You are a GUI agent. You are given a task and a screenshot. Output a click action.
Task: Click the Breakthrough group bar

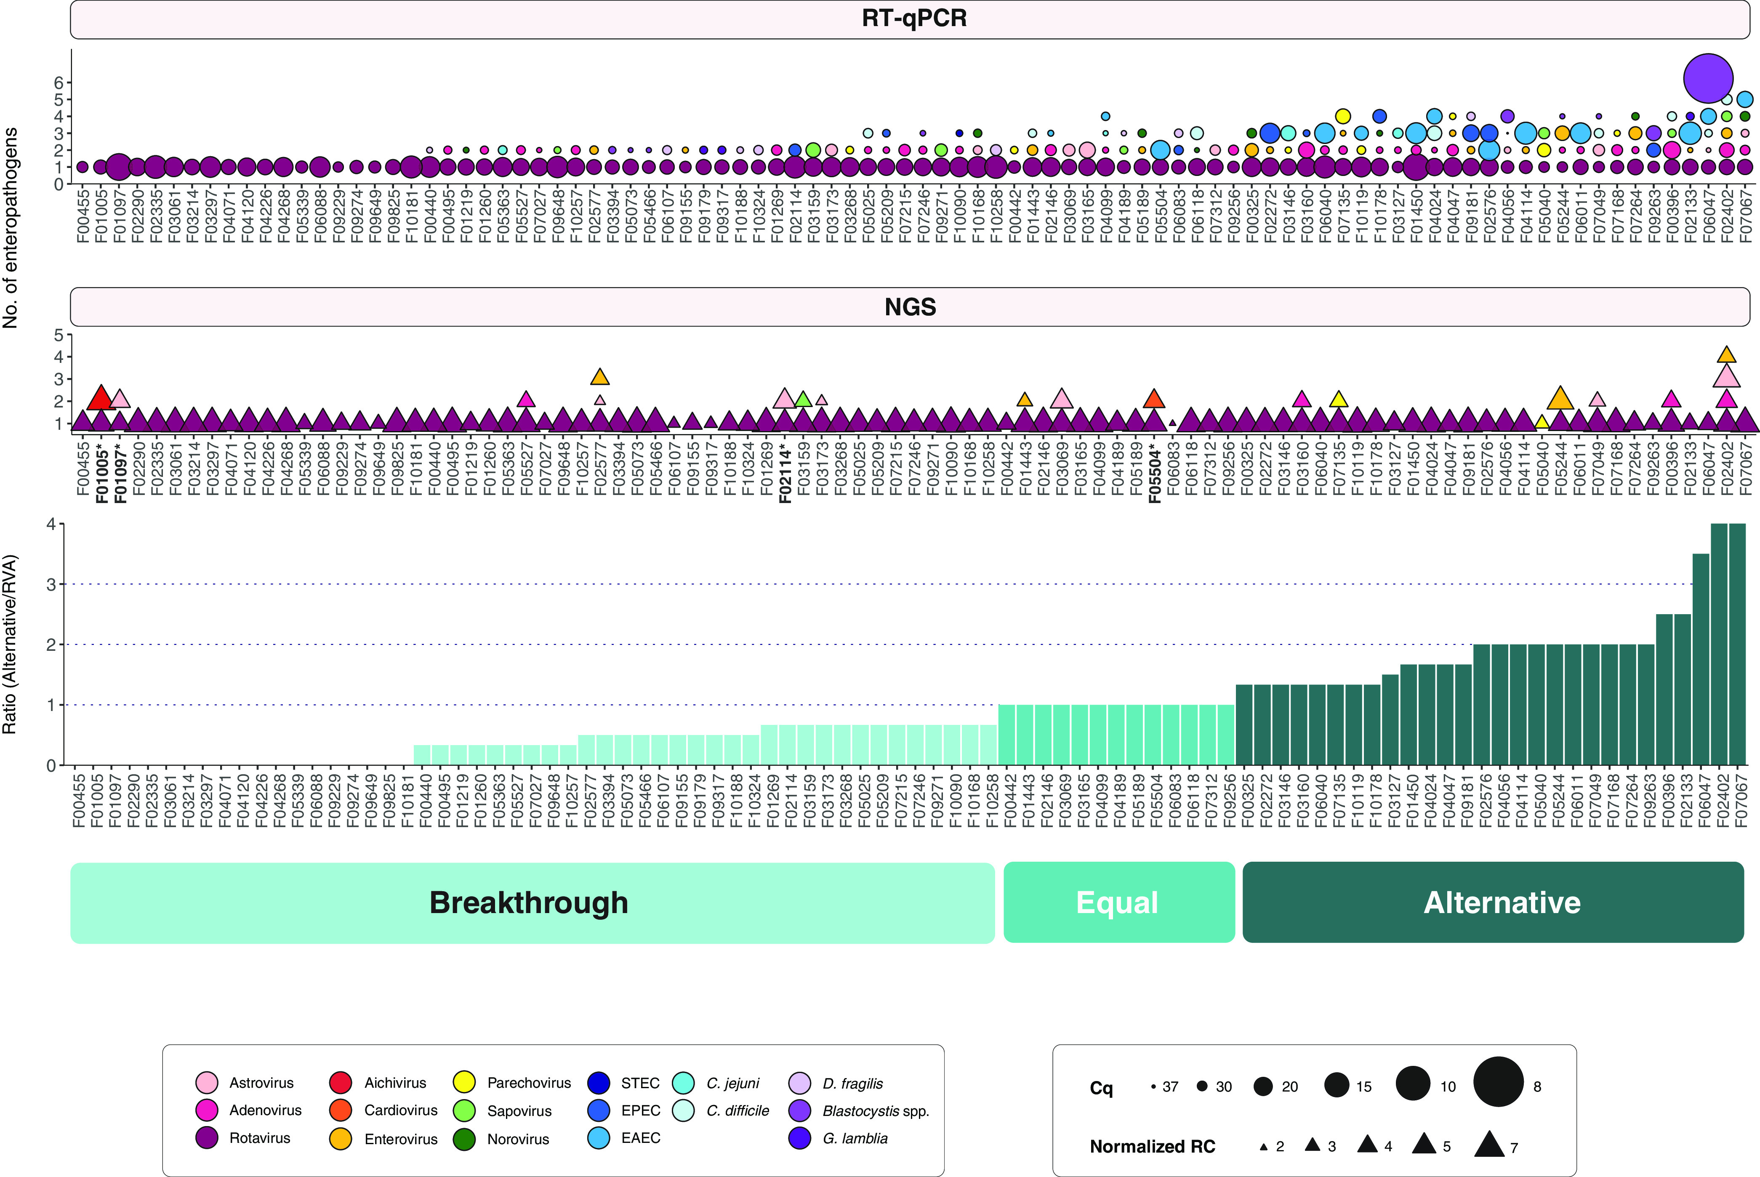[x=532, y=902]
